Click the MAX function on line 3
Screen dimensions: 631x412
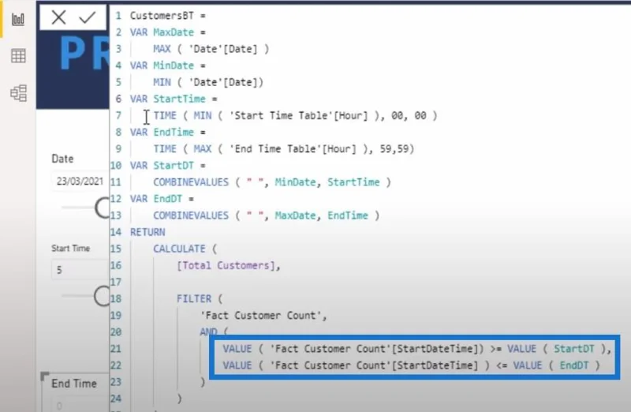(x=162, y=49)
